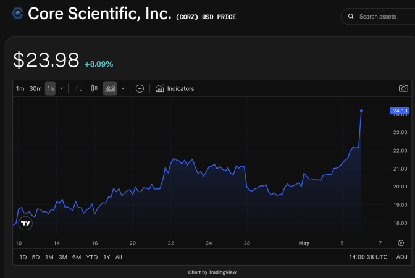Select the area chart style
Screen dimensions: 415x278
pyautogui.click(x=110, y=89)
